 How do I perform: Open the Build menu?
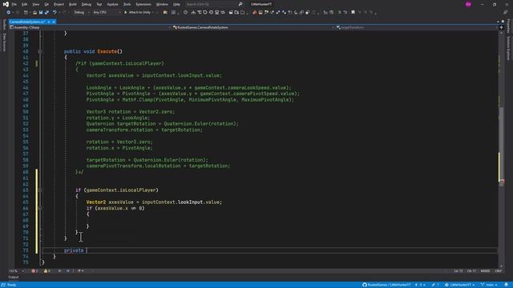coord(73,4)
